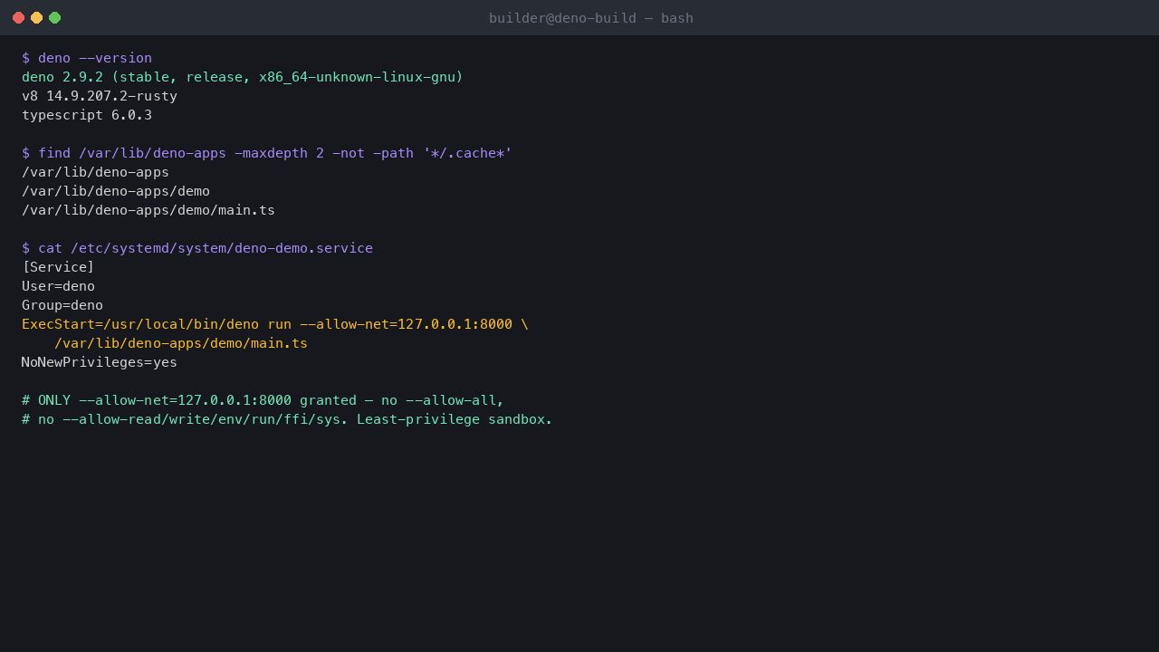Click the 'Group=deno' line

(62, 305)
